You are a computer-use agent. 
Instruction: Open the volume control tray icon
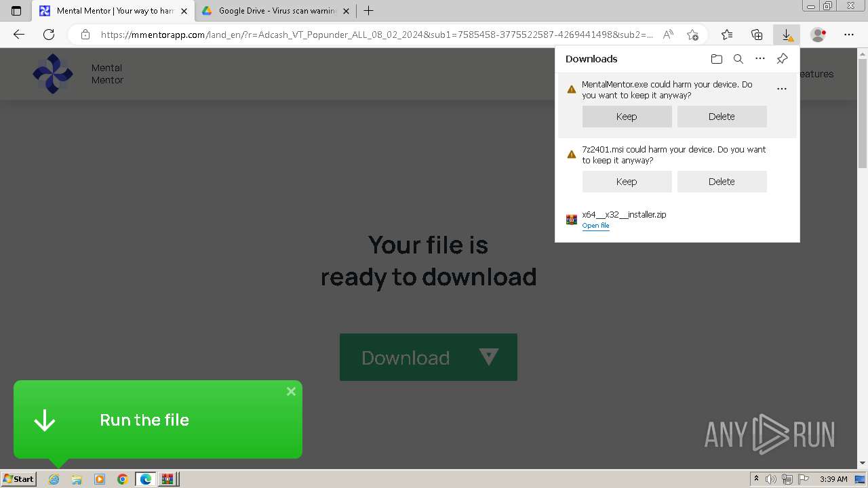click(x=771, y=479)
